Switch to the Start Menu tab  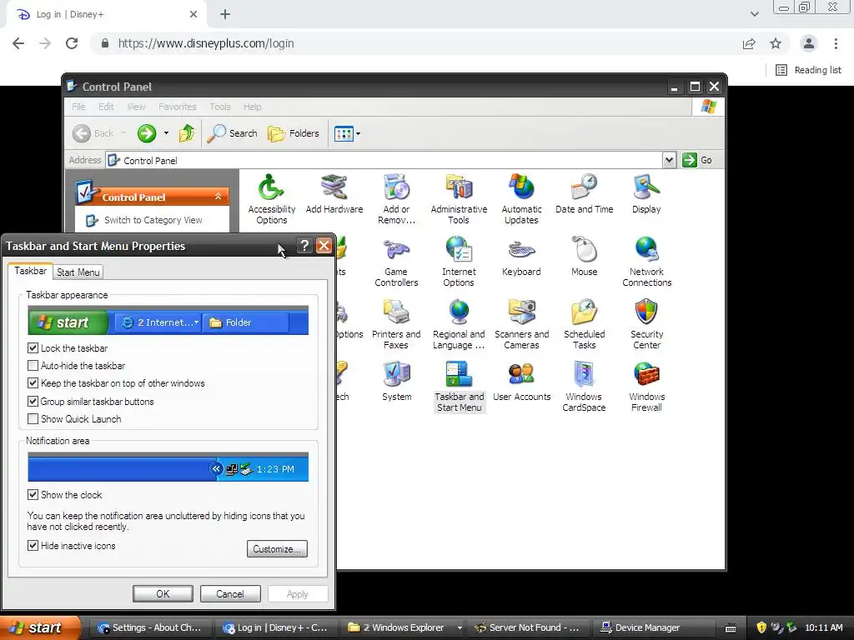[x=78, y=272]
